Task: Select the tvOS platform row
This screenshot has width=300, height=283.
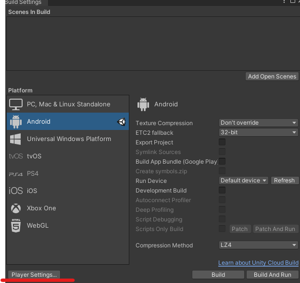Action: (68, 156)
